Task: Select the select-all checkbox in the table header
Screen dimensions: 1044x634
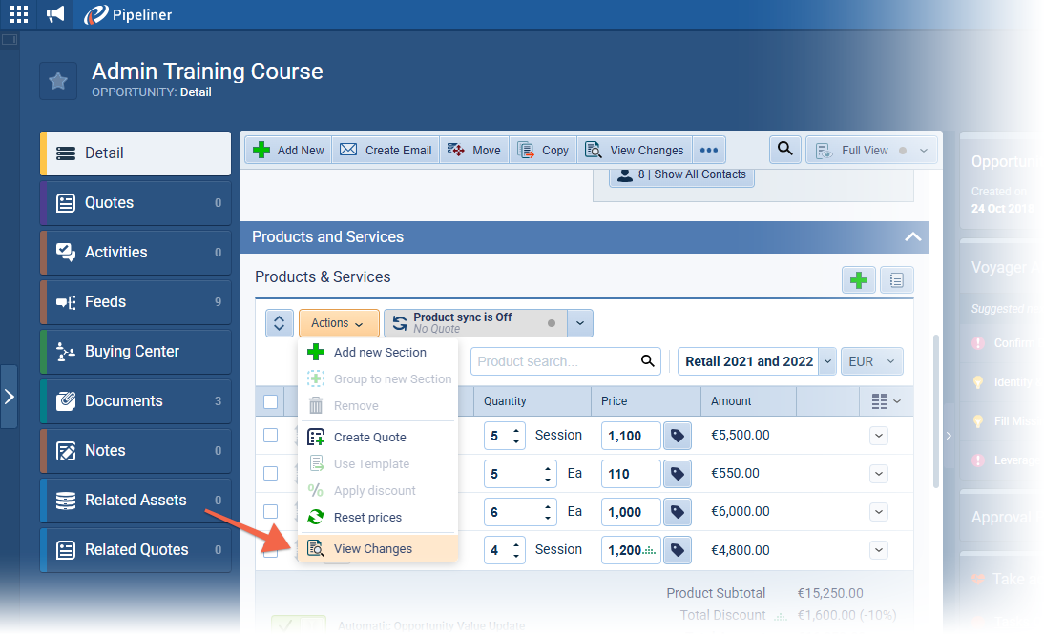Action: tap(270, 401)
